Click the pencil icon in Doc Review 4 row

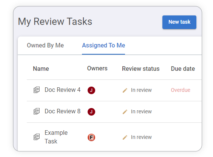coord(125,90)
